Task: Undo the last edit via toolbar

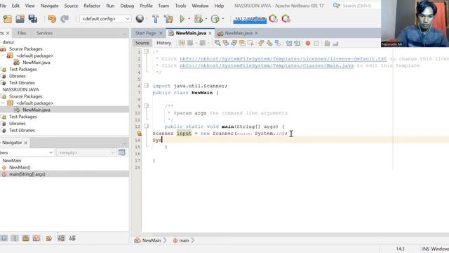Action: click(52, 19)
